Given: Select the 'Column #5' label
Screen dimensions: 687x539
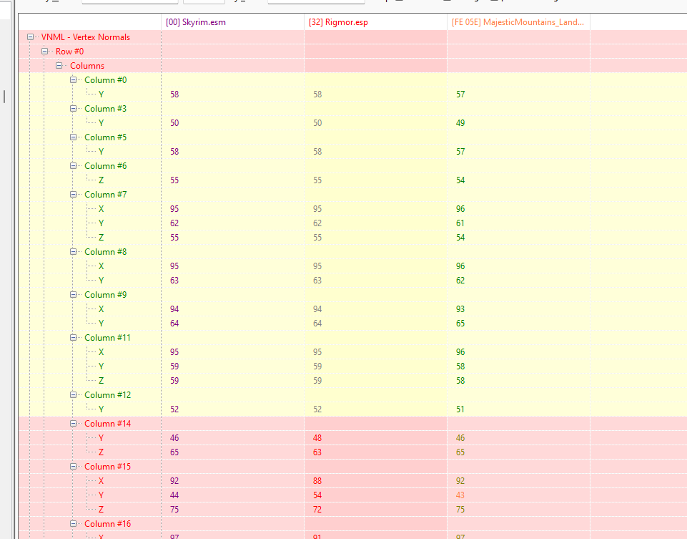Looking at the screenshot, I should (x=106, y=137).
